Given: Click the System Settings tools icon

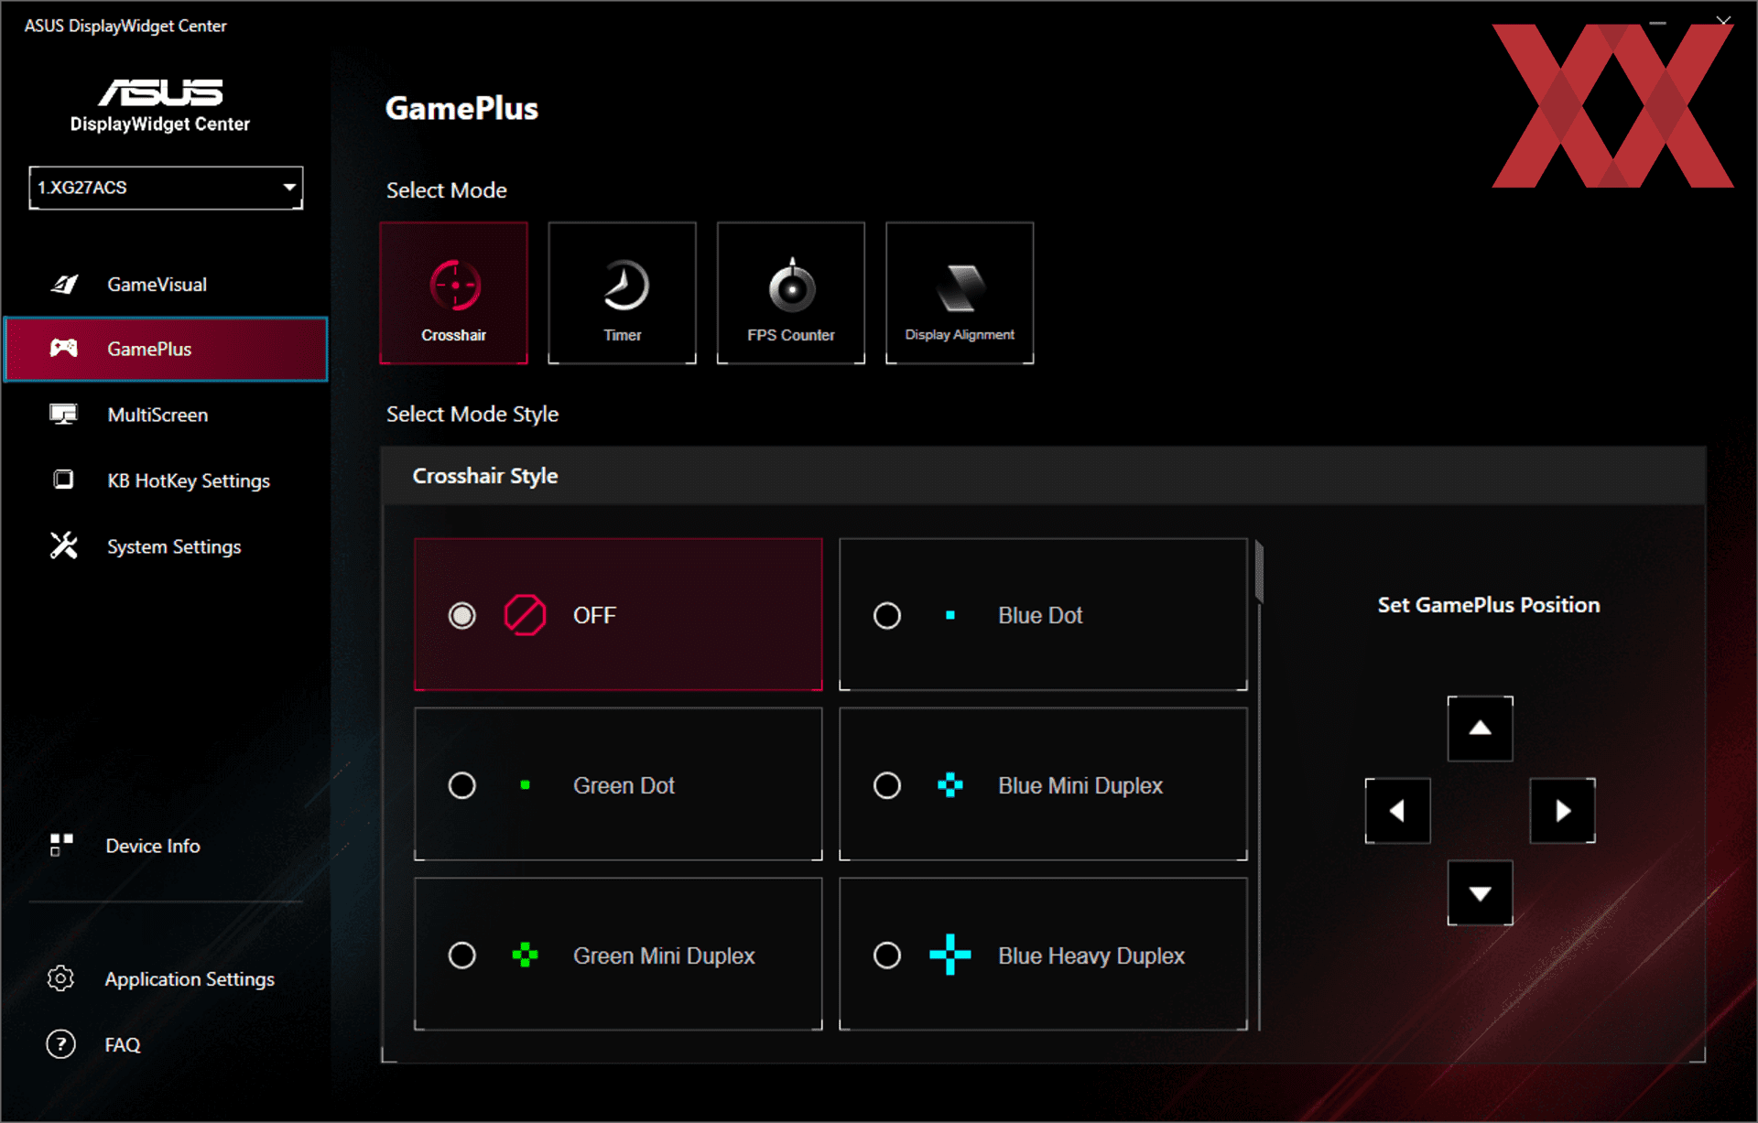Looking at the screenshot, I should (x=63, y=545).
